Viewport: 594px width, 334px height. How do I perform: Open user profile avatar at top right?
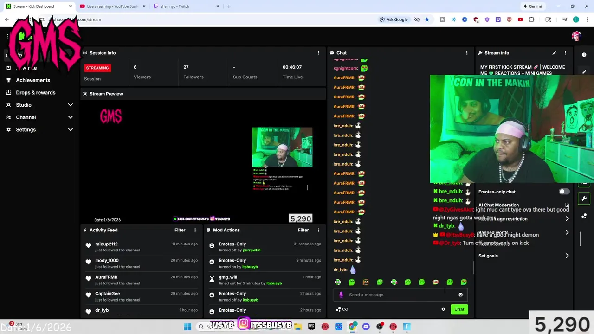[x=576, y=36]
